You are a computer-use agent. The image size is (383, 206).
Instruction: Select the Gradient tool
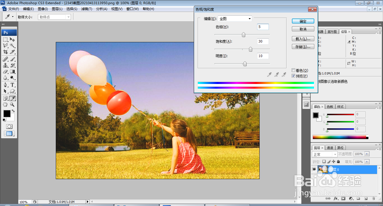pos(12,71)
